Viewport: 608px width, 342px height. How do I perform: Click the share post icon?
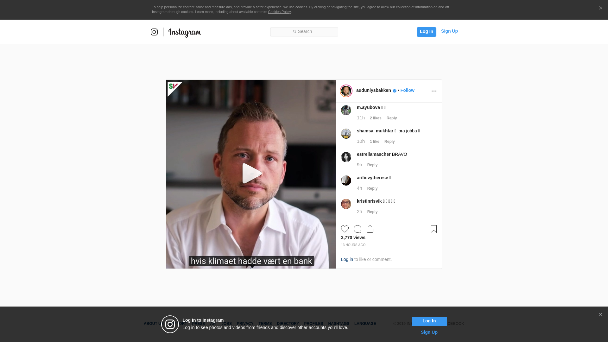tap(370, 229)
